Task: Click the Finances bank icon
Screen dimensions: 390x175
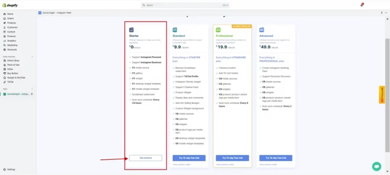Action: coord(5,36)
